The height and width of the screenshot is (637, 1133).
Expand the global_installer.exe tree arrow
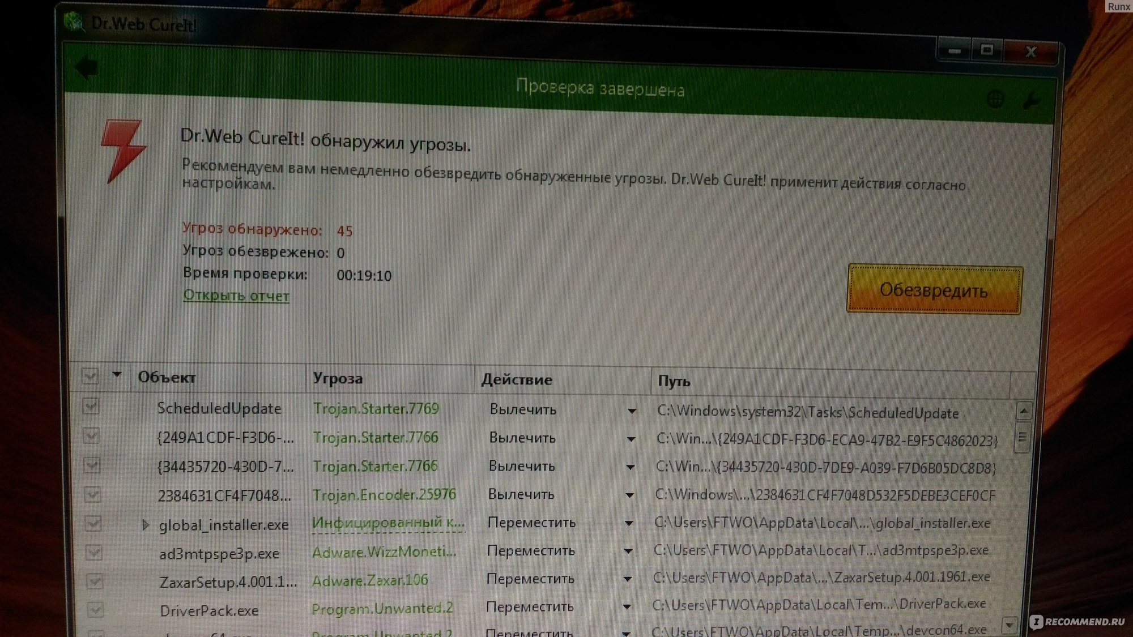145,525
